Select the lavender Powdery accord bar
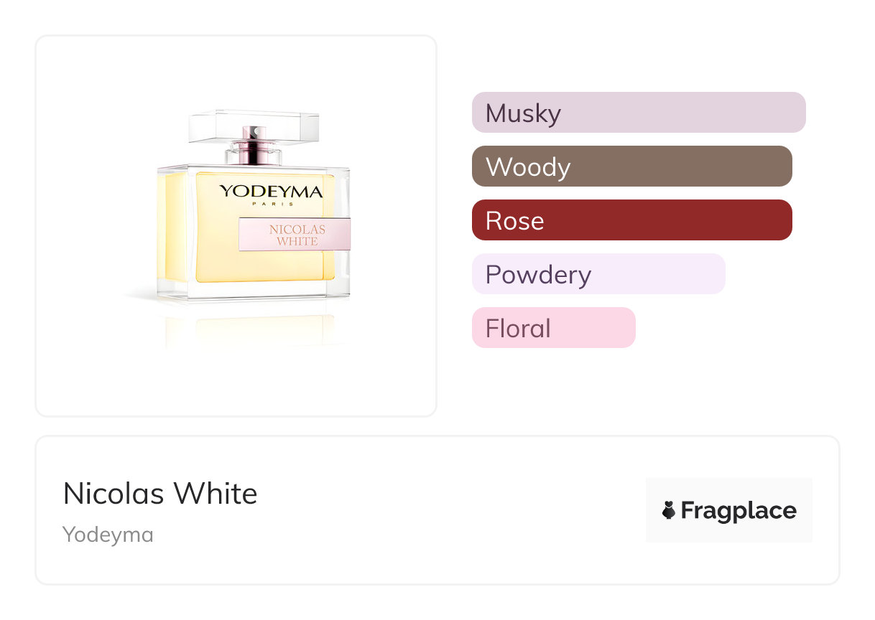This screenshot has width=875, height=620. tap(598, 274)
